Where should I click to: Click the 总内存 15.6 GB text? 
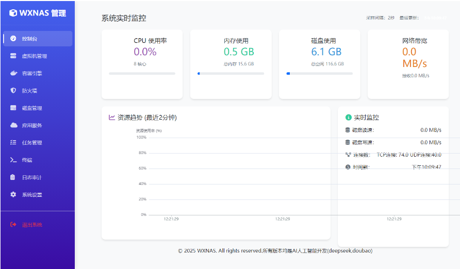click(239, 63)
